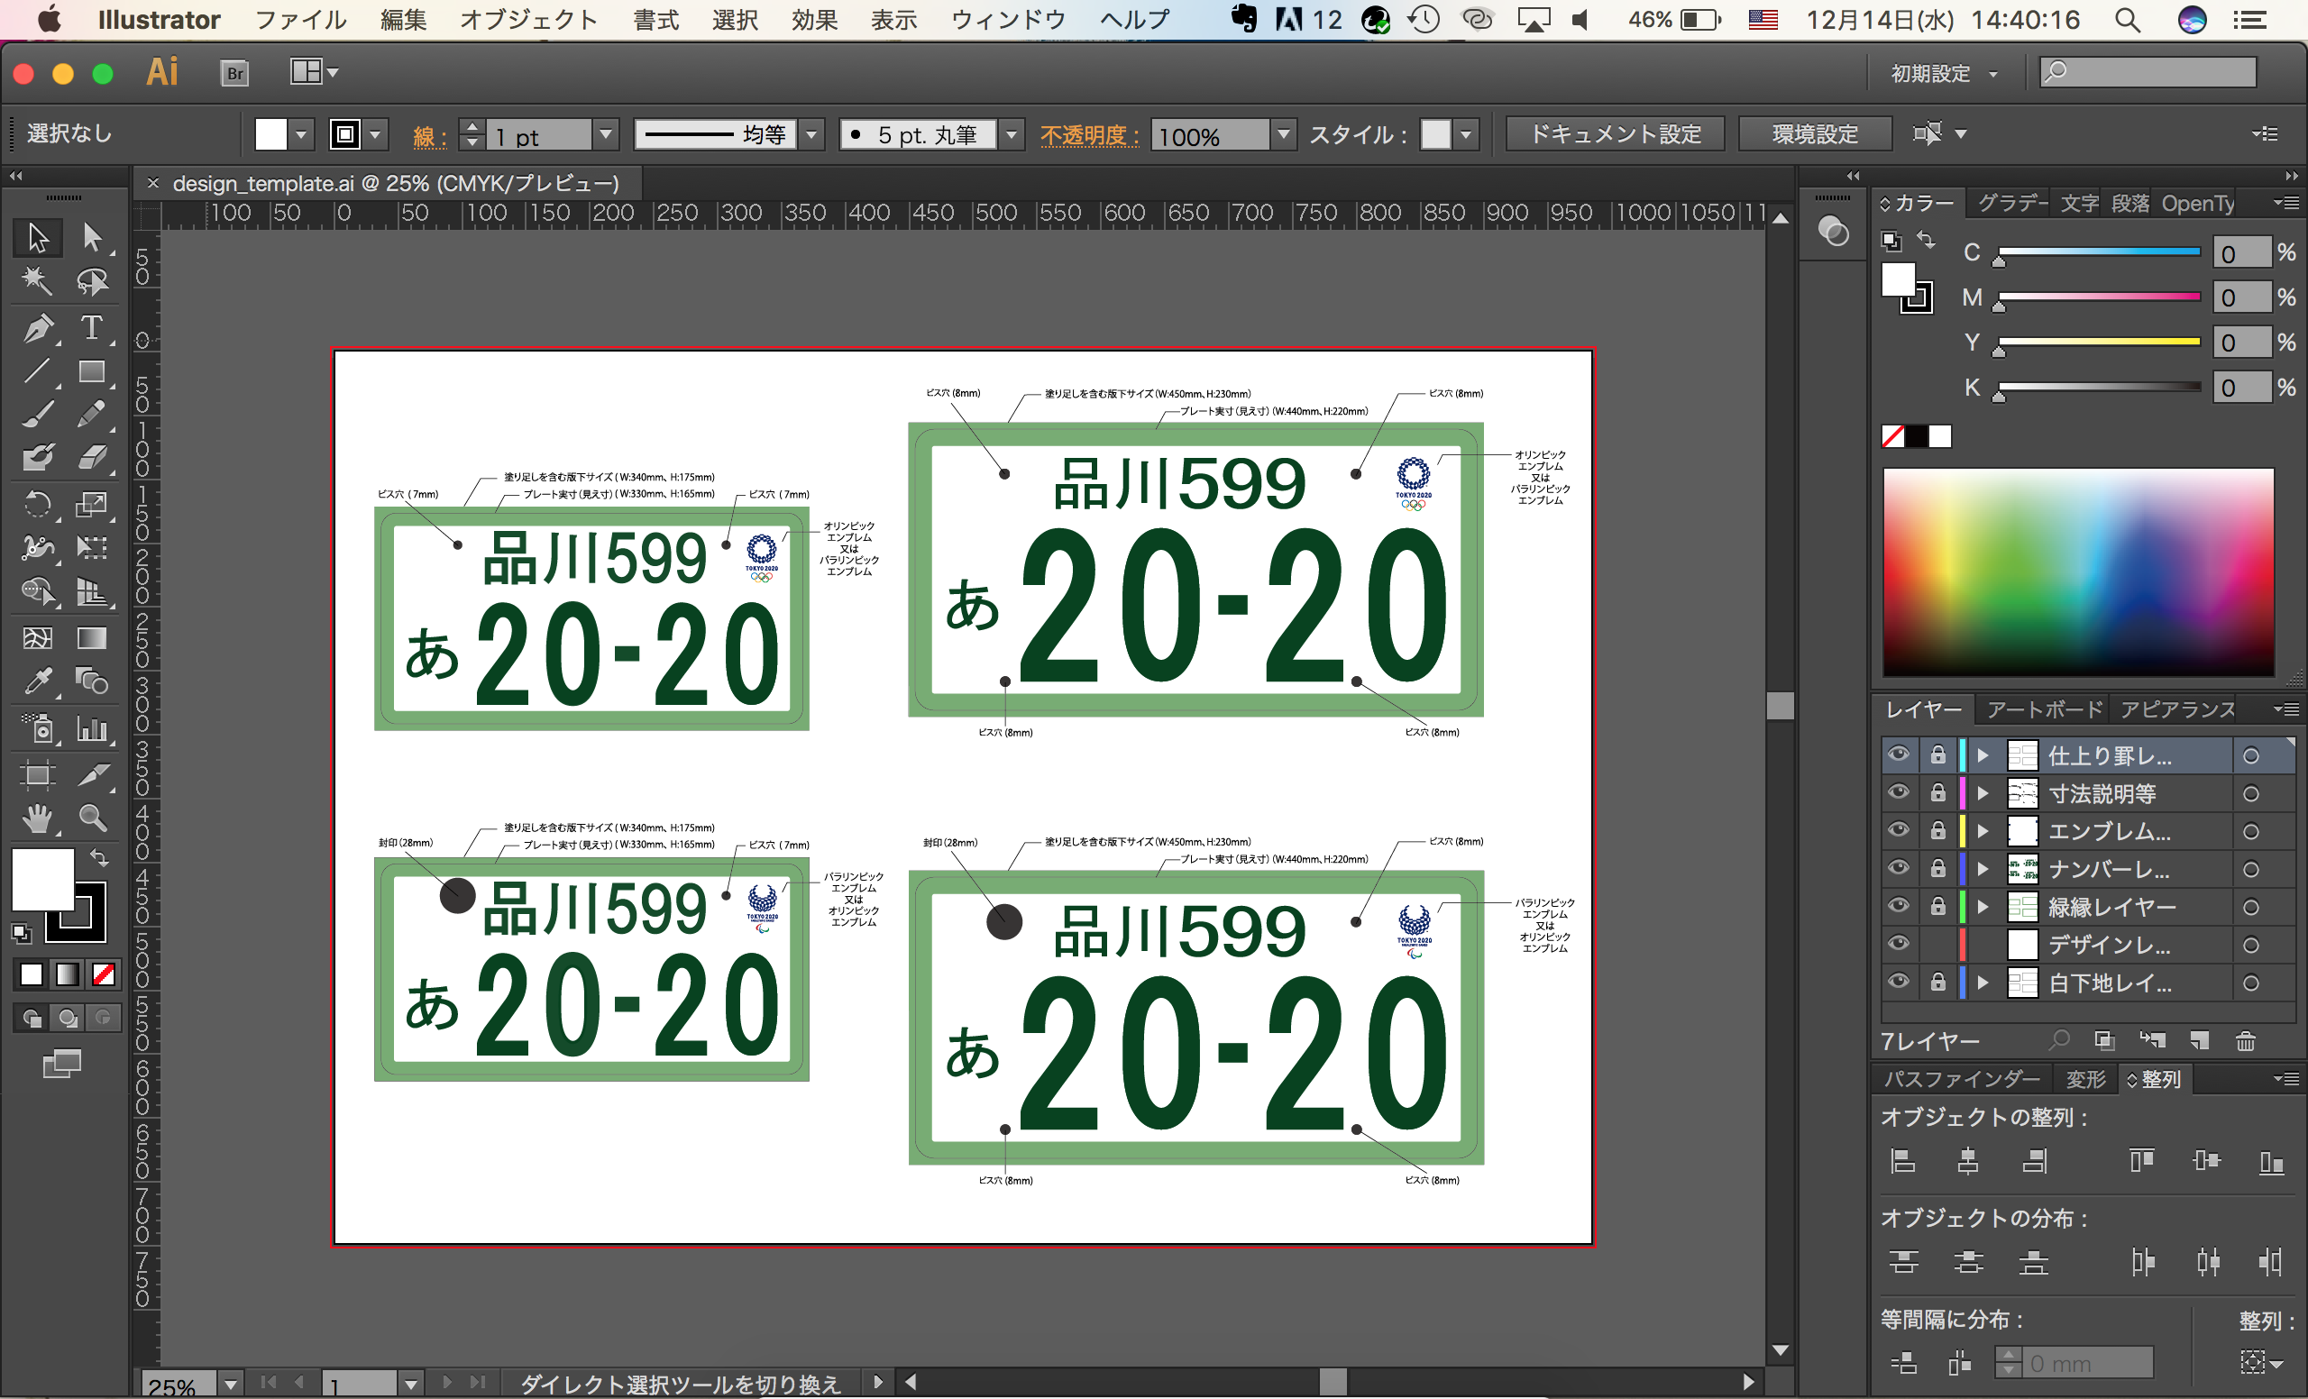Viewport: 2308px width, 1399px height.
Task: Select the Rectangle tool
Action: coord(92,371)
